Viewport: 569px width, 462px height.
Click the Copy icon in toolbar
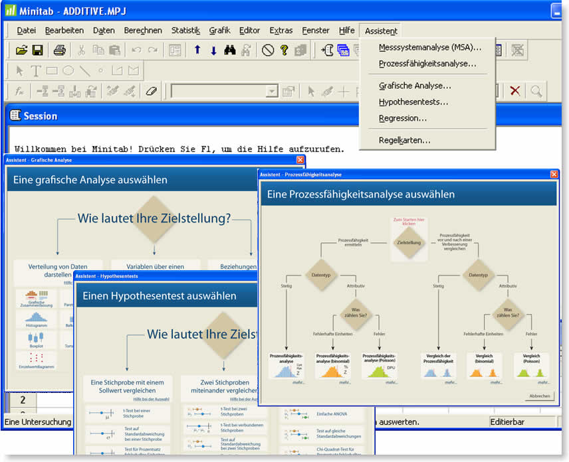pos(98,50)
